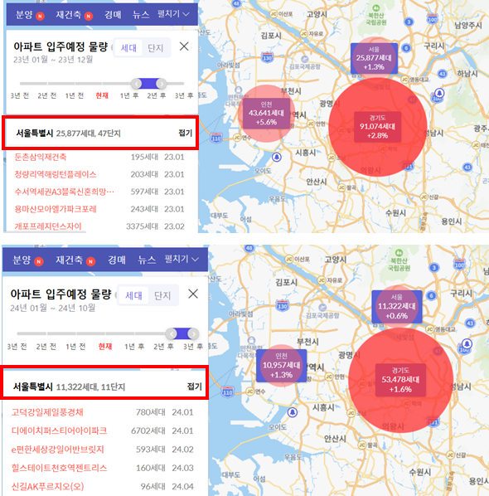Click route 130 shield on 2023 map
The height and width of the screenshot is (496, 489).
click(268, 57)
